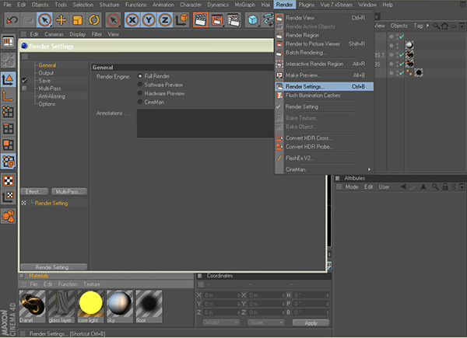This screenshot has width=467, height=338.
Task: Open the Scale mode dropdown
Action: [266, 322]
